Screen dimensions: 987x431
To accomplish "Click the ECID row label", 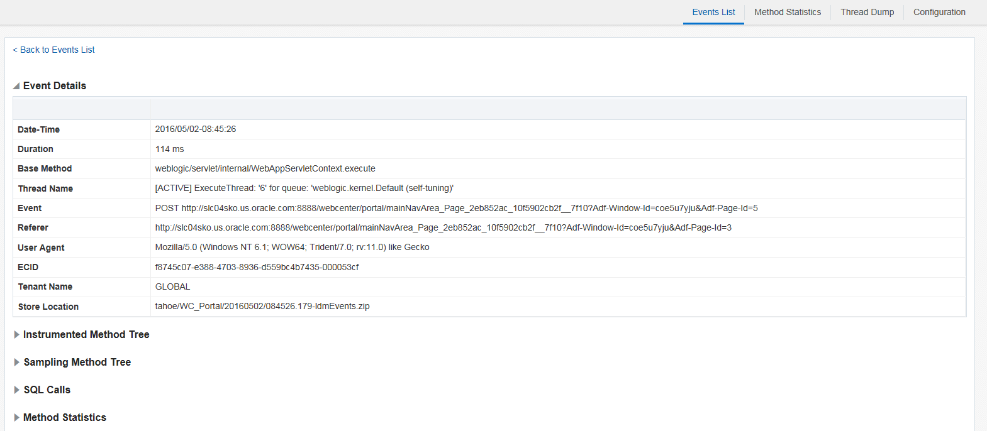I will coord(28,267).
